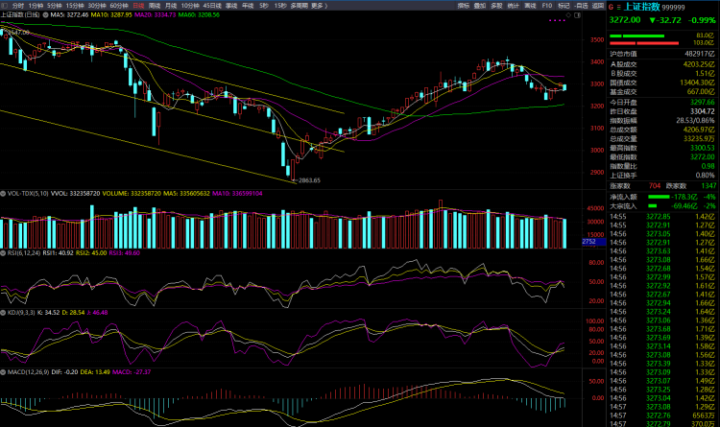This screenshot has width=720, height=427.
Task: Select the 60分钟 period tab
Action: (120, 6)
